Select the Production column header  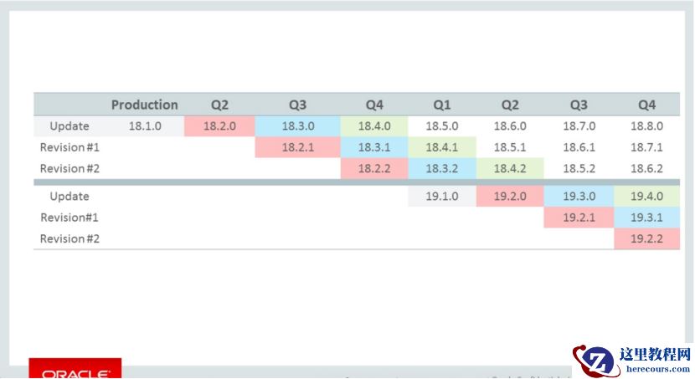click(x=144, y=105)
